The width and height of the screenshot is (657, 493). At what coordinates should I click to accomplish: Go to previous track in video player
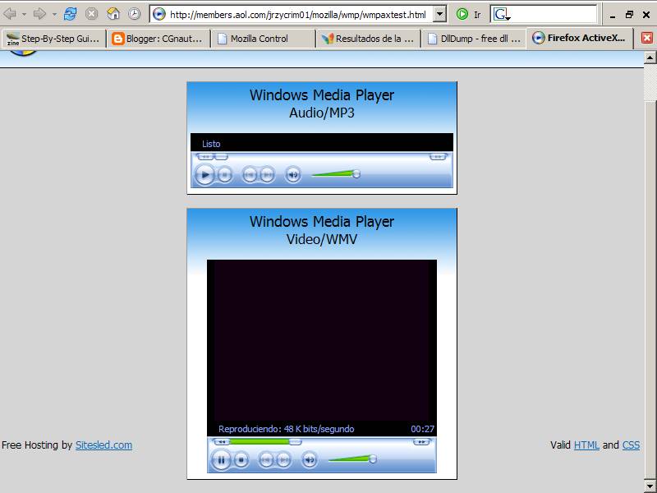pyautogui.click(x=266, y=460)
